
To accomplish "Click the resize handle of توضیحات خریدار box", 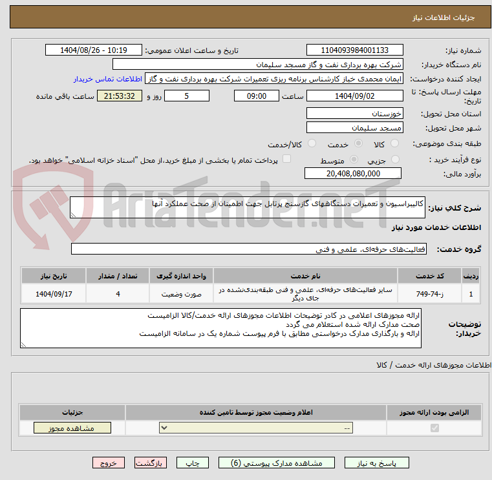I will coord(23,345).
